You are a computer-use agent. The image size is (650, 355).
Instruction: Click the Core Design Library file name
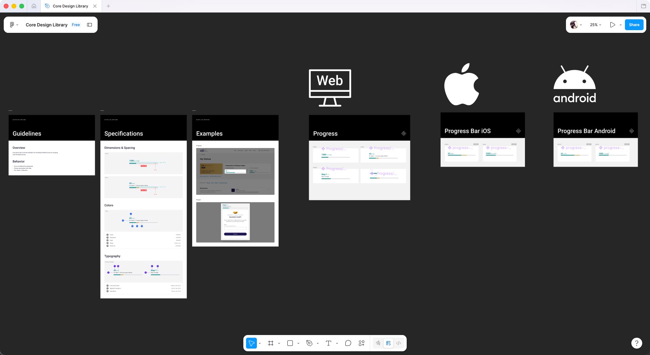click(x=46, y=25)
